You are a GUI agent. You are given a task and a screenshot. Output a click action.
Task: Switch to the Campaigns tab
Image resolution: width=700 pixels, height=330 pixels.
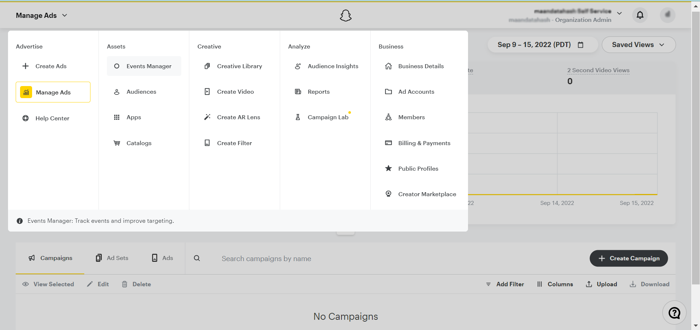(x=50, y=258)
